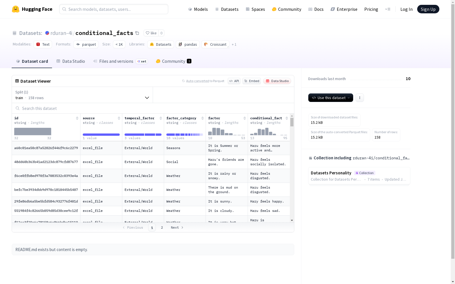This screenshot has height=284, width=455.
Task: Click the cell 'Haru's friends are gone.'
Action: pyautogui.click(x=227, y=162)
